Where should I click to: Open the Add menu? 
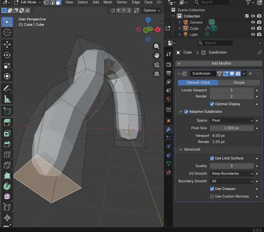[x=96, y=2]
